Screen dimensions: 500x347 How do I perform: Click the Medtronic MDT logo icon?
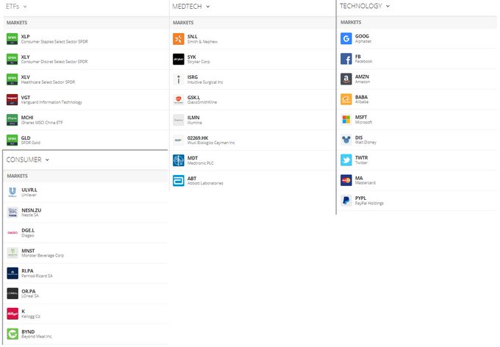(x=179, y=160)
